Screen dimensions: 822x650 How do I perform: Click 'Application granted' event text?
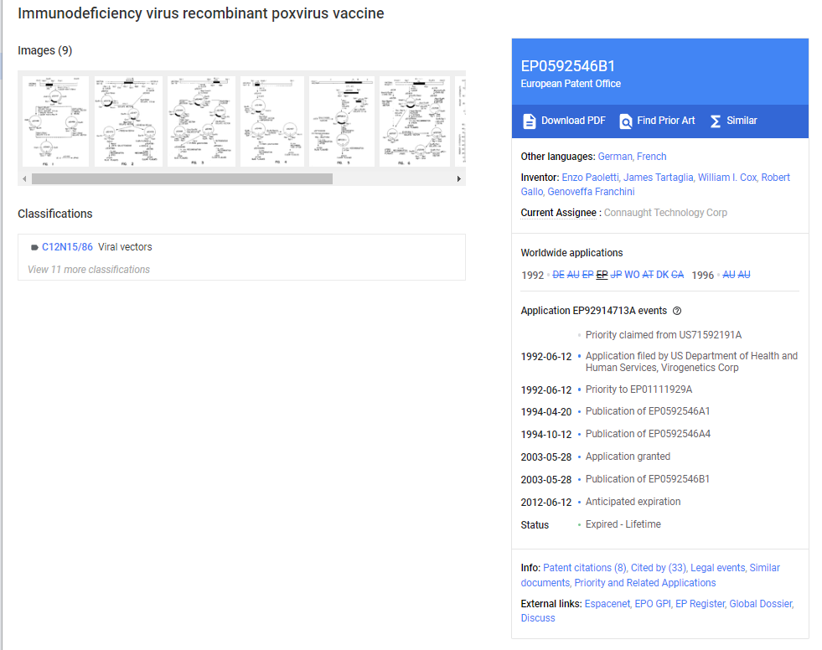click(628, 457)
